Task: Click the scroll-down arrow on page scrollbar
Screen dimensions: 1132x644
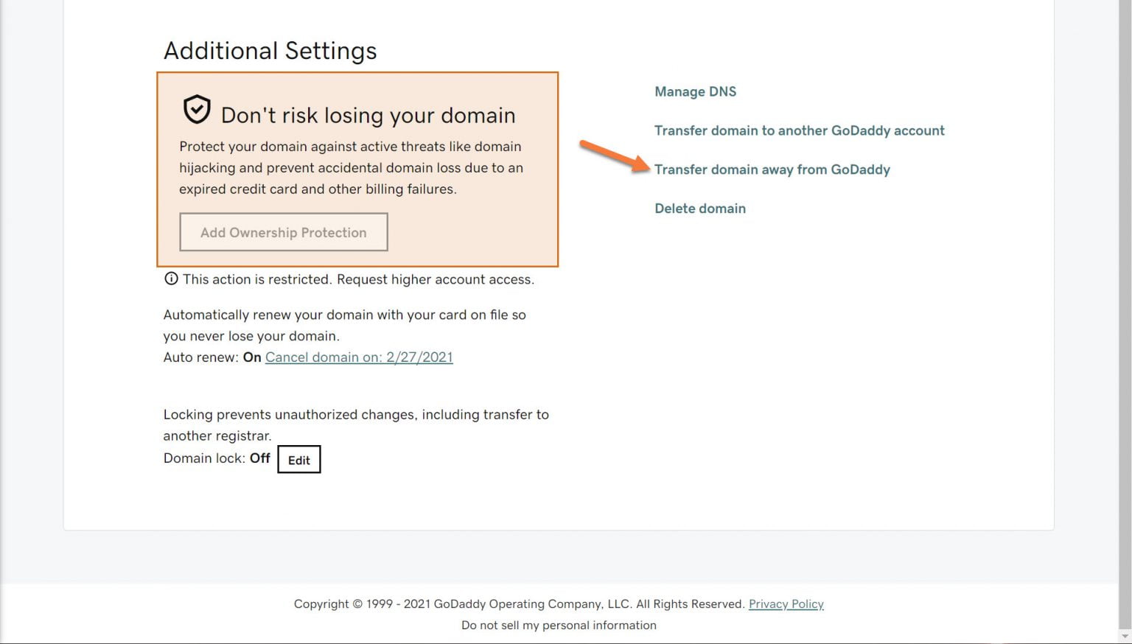Action: 1125,636
